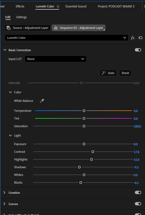The image size is (145, 215).
Task: Toggle the Color Wheels & Match switch
Action: tap(138, 214)
